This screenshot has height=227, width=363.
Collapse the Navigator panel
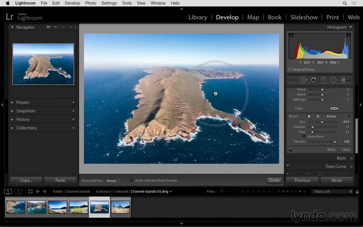tap(12, 27)
